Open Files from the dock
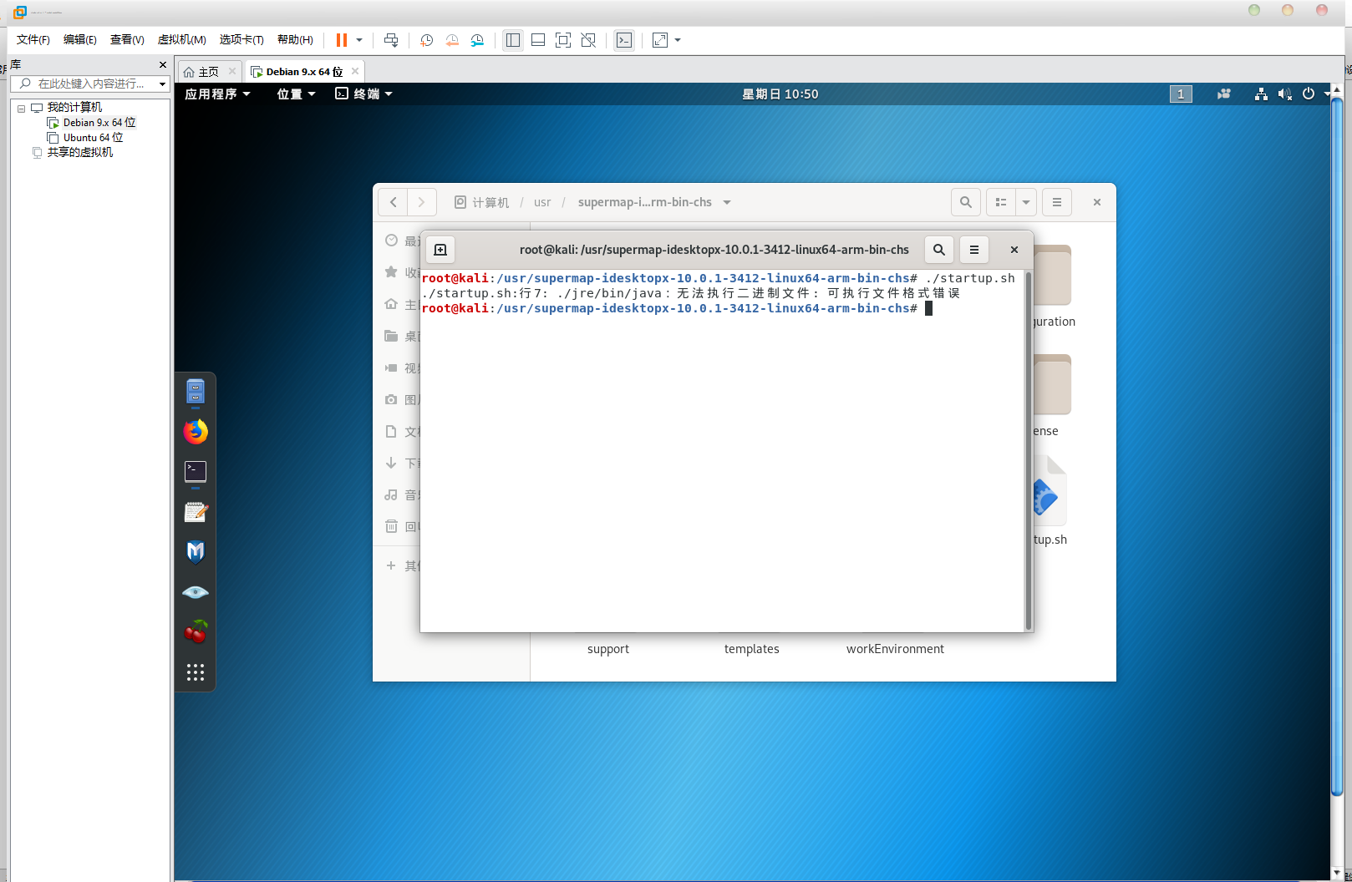The height and width of the screenshot is (882, 1352). [x=196, y=392]
